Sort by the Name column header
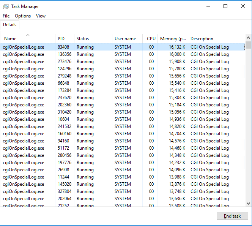 tap(28, 39)
